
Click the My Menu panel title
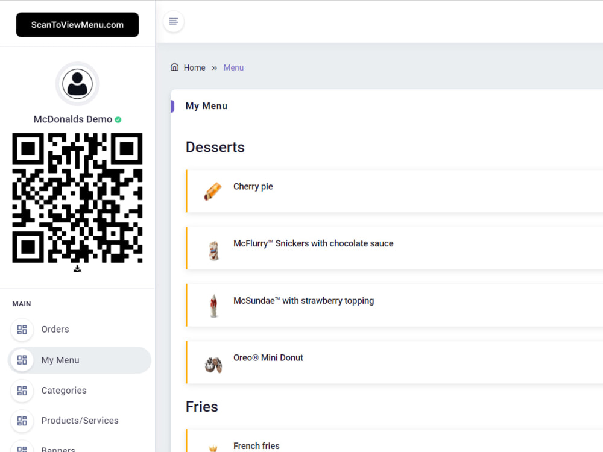click(206, 106)
